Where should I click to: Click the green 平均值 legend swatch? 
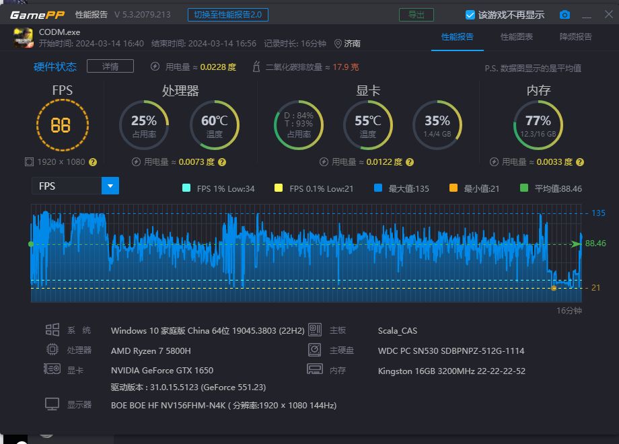coord(524,188)
